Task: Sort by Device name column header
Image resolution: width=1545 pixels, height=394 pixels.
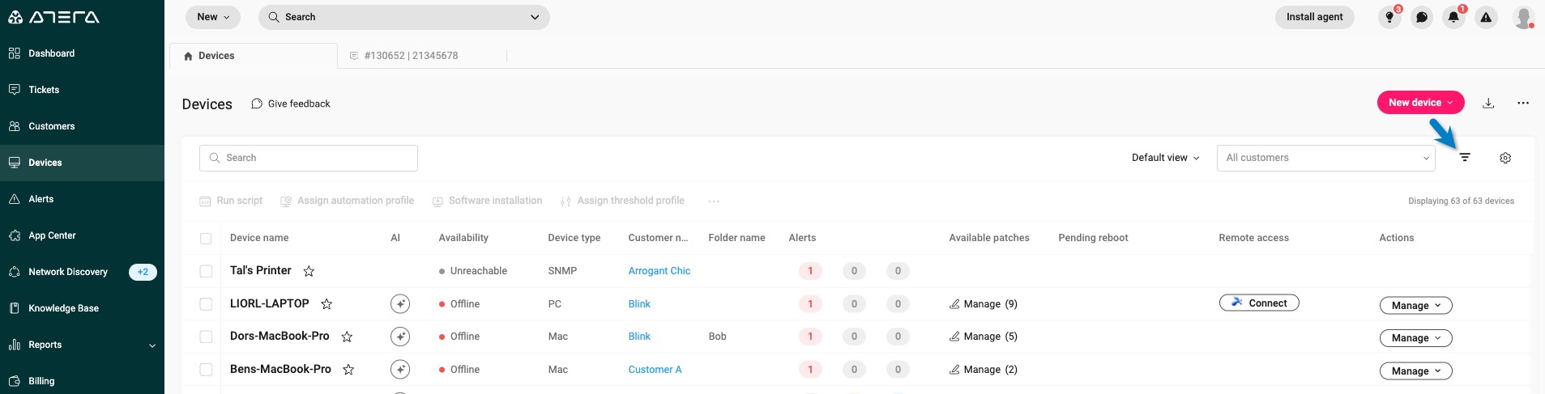Action: tap(259, 238)
